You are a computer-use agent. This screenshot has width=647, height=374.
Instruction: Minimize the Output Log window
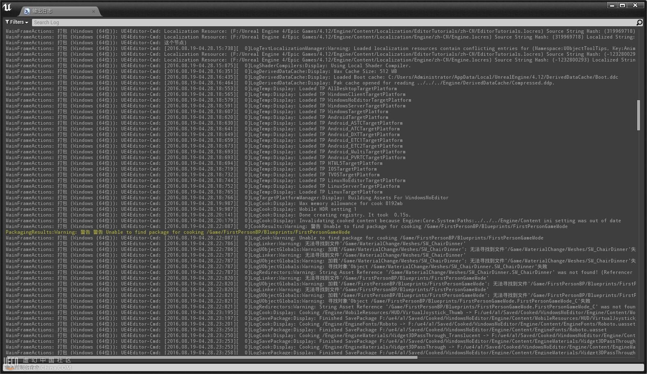(612, 5)
